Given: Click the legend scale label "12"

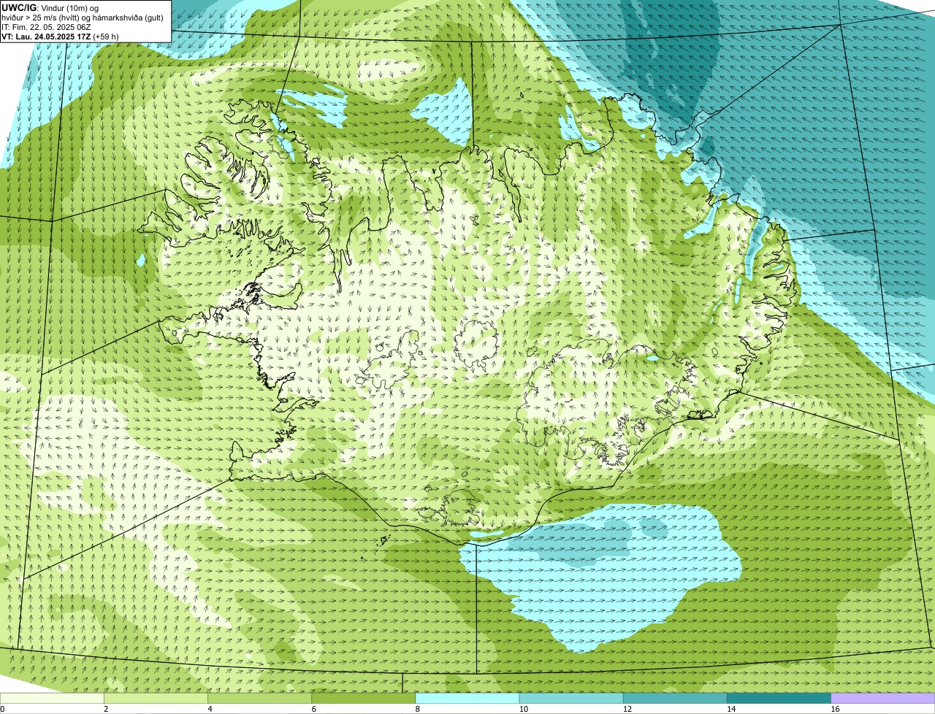Looking at the screenshot, I should 627,709.
